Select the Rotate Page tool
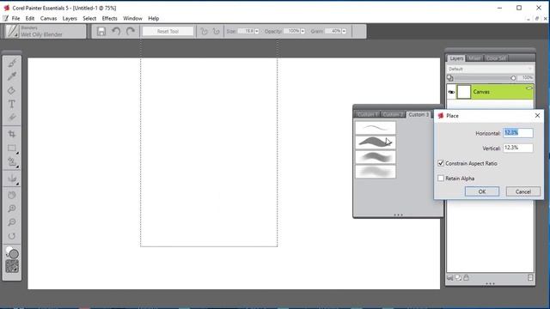 pyautogui.click(x=12, y=236)
